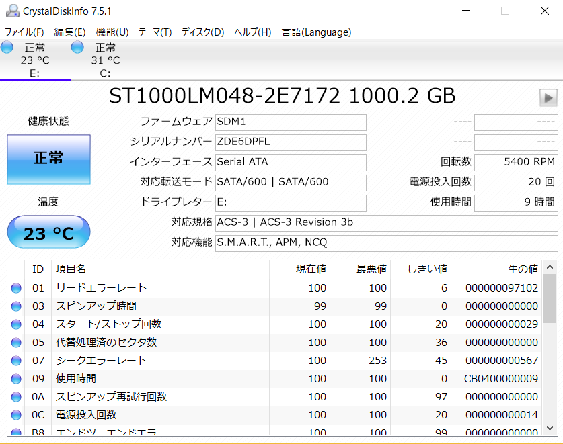Viewport: 563px width, 444px height.
Task: Click raw value 000000000029
Action: click(502, 324)
